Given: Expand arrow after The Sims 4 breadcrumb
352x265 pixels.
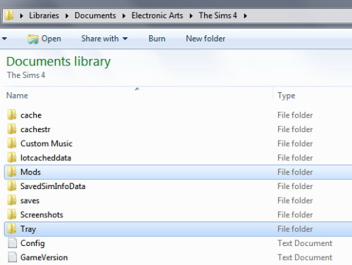Looking at the screenshot, I should (246, 16).
